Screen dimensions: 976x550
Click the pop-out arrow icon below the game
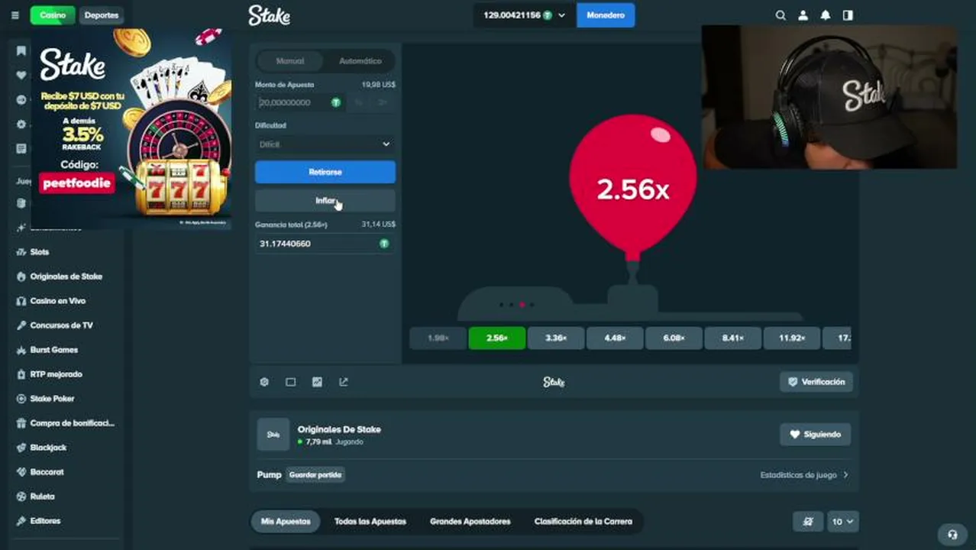pos(344,382)
